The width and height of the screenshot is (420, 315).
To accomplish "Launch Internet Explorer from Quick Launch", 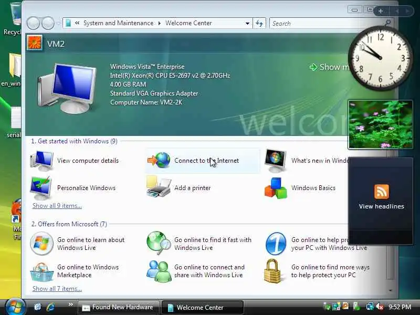I will click(x=50, y=307).
